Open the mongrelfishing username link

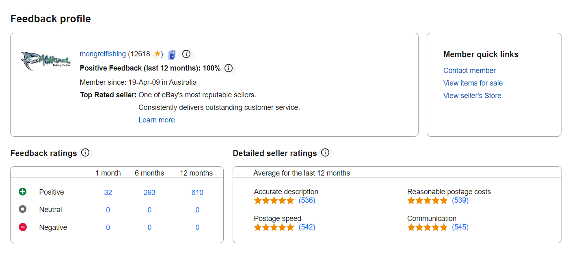(103, 54)
